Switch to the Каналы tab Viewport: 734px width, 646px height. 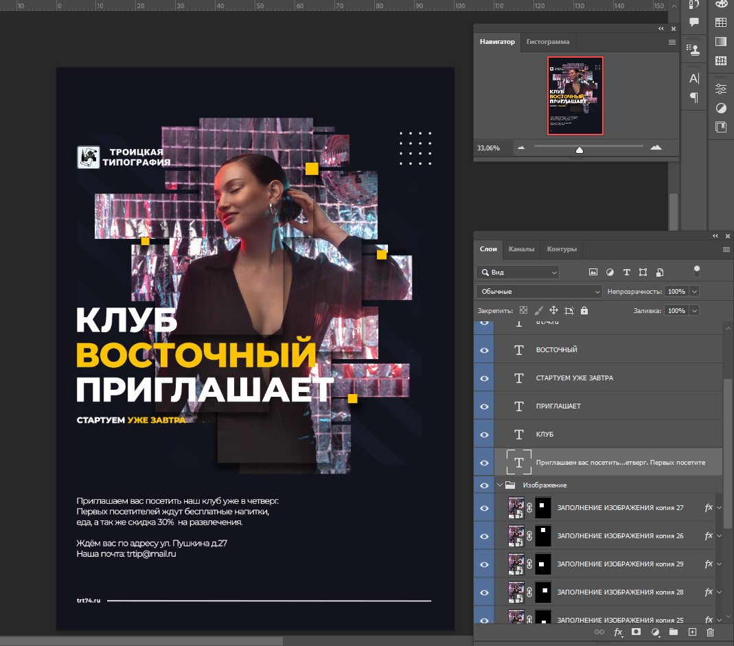coord(521,249)
